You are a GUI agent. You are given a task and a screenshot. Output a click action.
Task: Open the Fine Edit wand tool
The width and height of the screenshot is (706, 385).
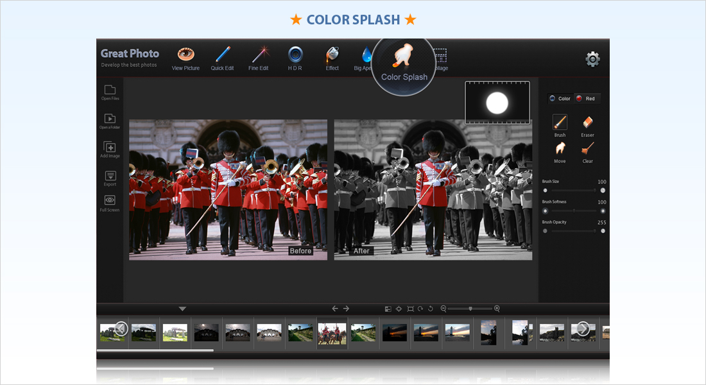tap(259, 55)
